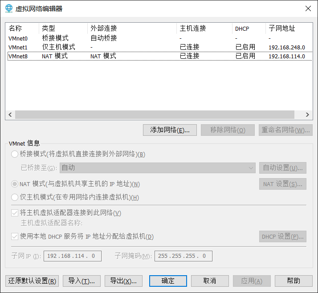This screenshot has width=318, height=293.
Task: Click the 已连接 cell in VMnet8 row
Action: click(189, 56)
